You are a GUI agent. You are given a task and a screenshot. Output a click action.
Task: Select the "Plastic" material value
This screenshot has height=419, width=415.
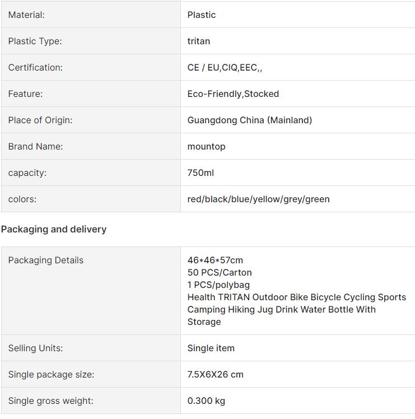pyautogui.click(x=202, y=15)
